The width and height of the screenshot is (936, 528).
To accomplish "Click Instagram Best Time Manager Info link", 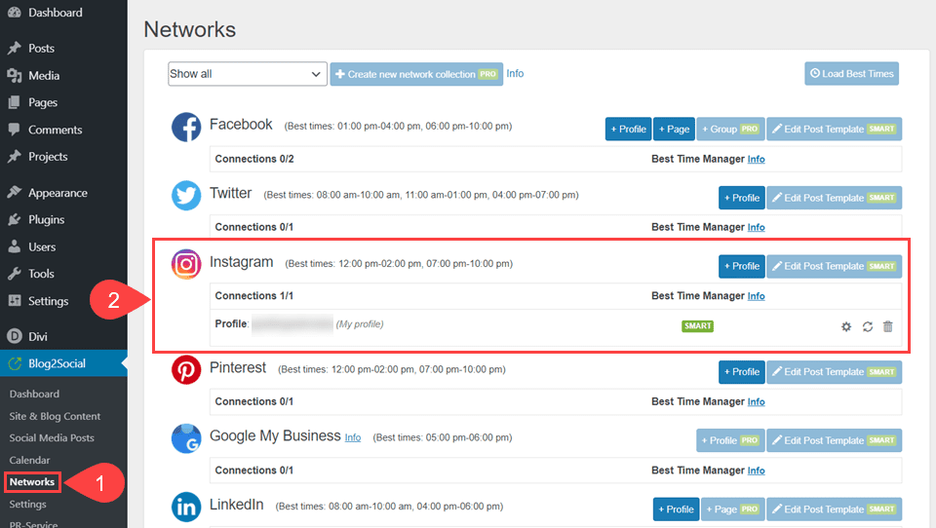I will tap(756, 296).
